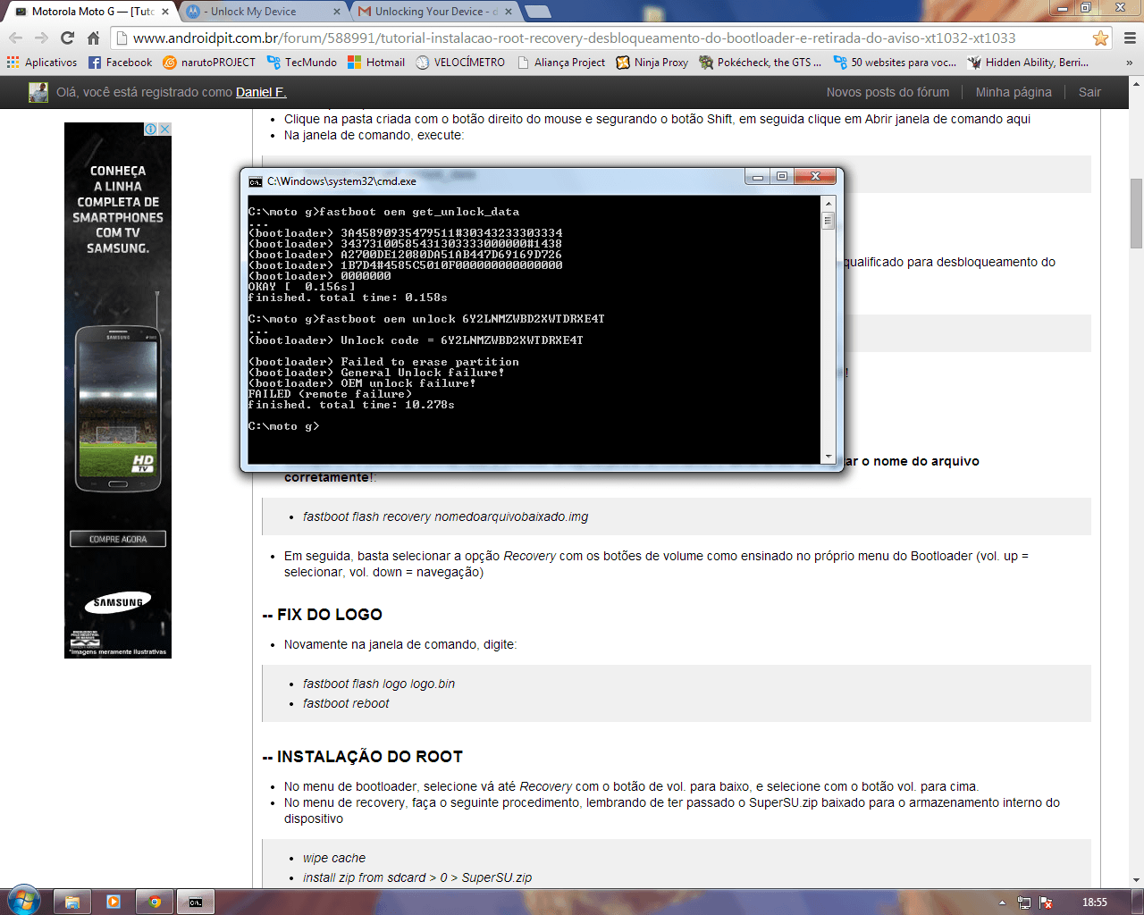The width and height of the screenshot is (1144, 915).
Task: Click the 'C:\moto g>' command prompt line
Action: coord(283,426)
